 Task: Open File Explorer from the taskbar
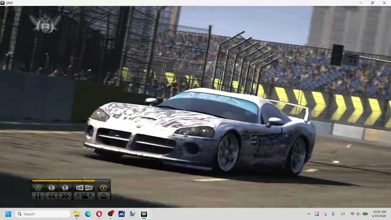point(77,214)
